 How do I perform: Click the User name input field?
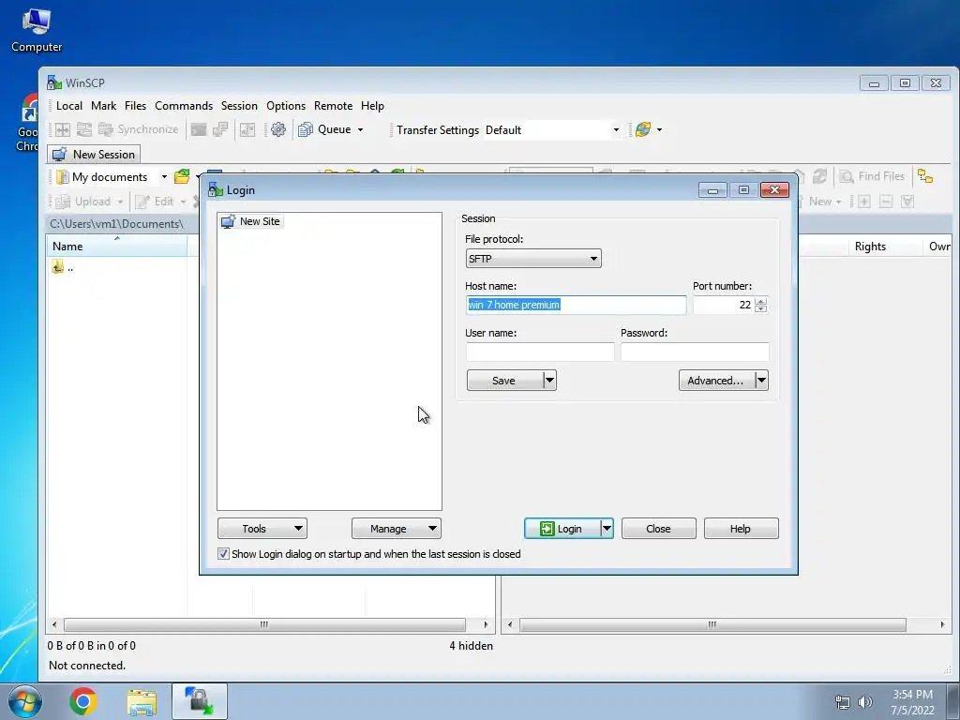540,352
